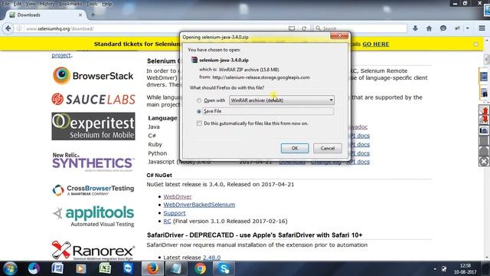490x276 pixels.
Task: Dismiss the yellow banner close icon
Action: (476, 44)
